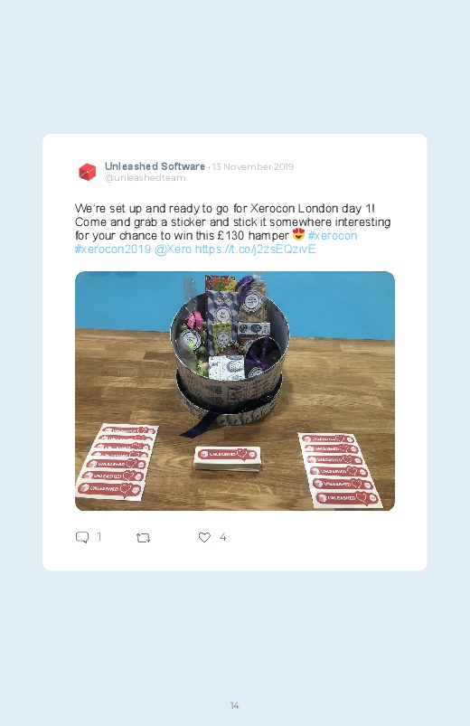Click the right sheet of Unleashed stickers

[x=340, y=470]
